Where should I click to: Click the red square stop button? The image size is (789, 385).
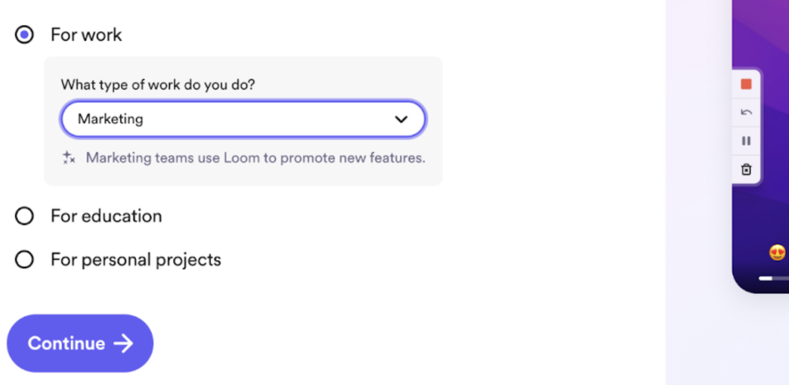pos(745,83)
